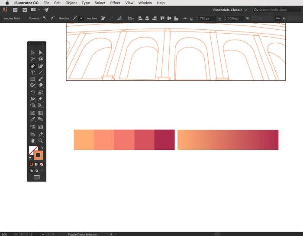Open the arrange documents layout dropdown
303x236 pixels.
(x=35, y=9)
